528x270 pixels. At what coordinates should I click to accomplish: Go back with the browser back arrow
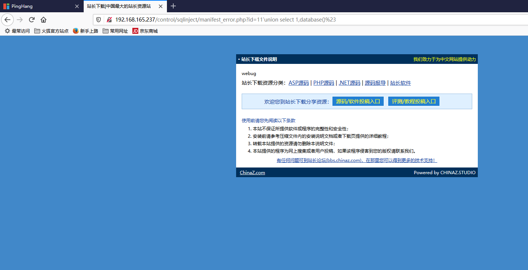pyautogui.click(x=7, y=20)
